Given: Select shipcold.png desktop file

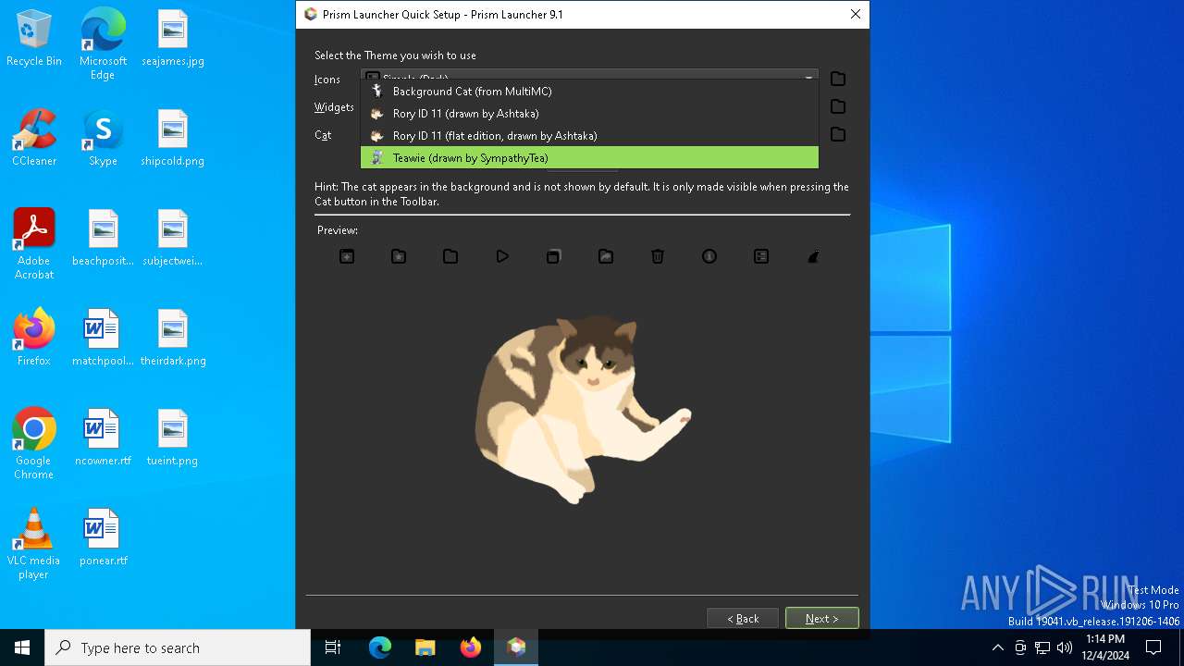Looking at the screenshot, I should [173, 138].
